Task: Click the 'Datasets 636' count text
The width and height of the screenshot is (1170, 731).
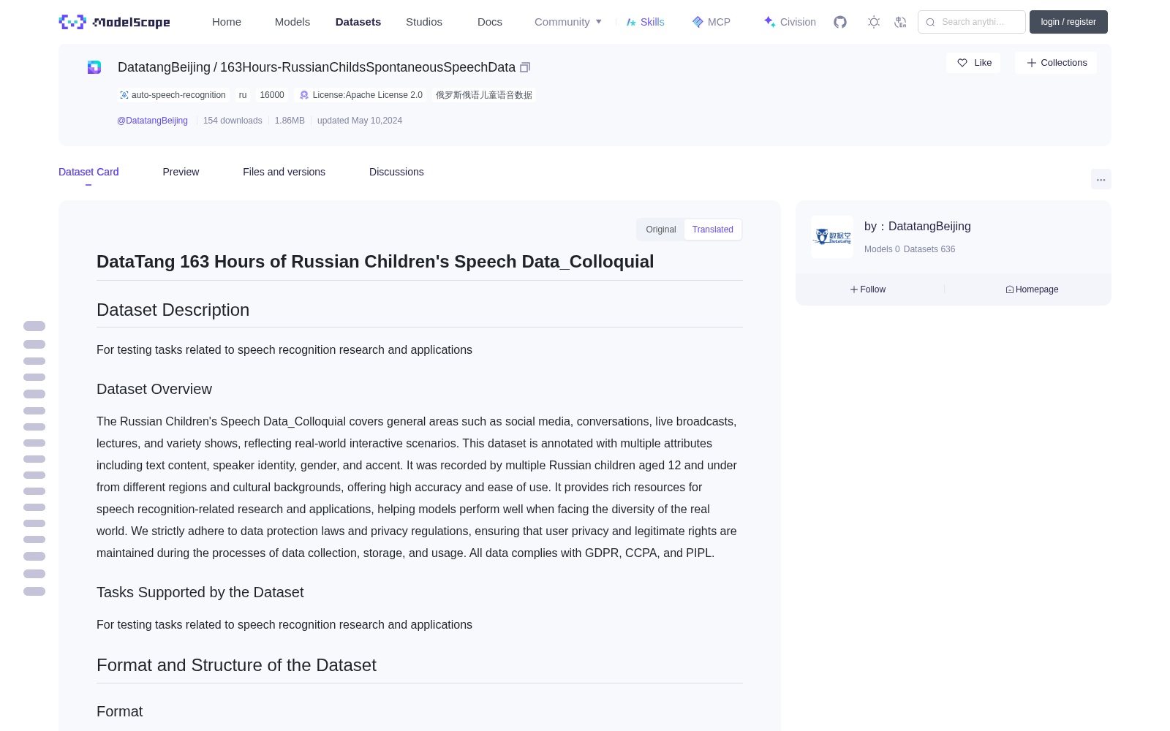Action: [x=929, y=249]
